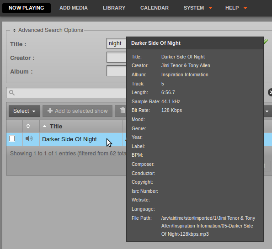Click the green pencil icon beside tooltip

(x=266, y=42)
